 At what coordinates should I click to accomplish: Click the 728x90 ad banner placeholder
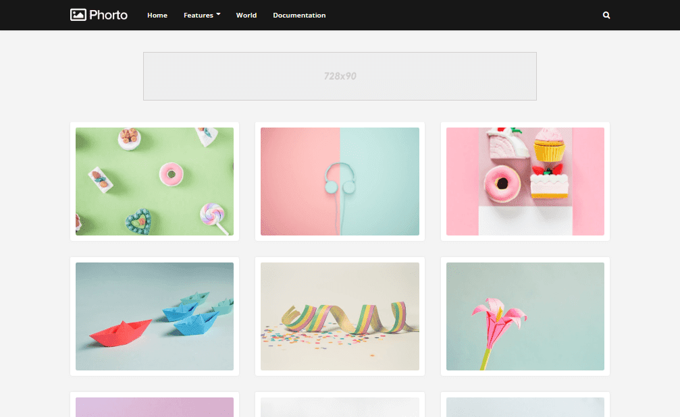click(x=340, y=76)
